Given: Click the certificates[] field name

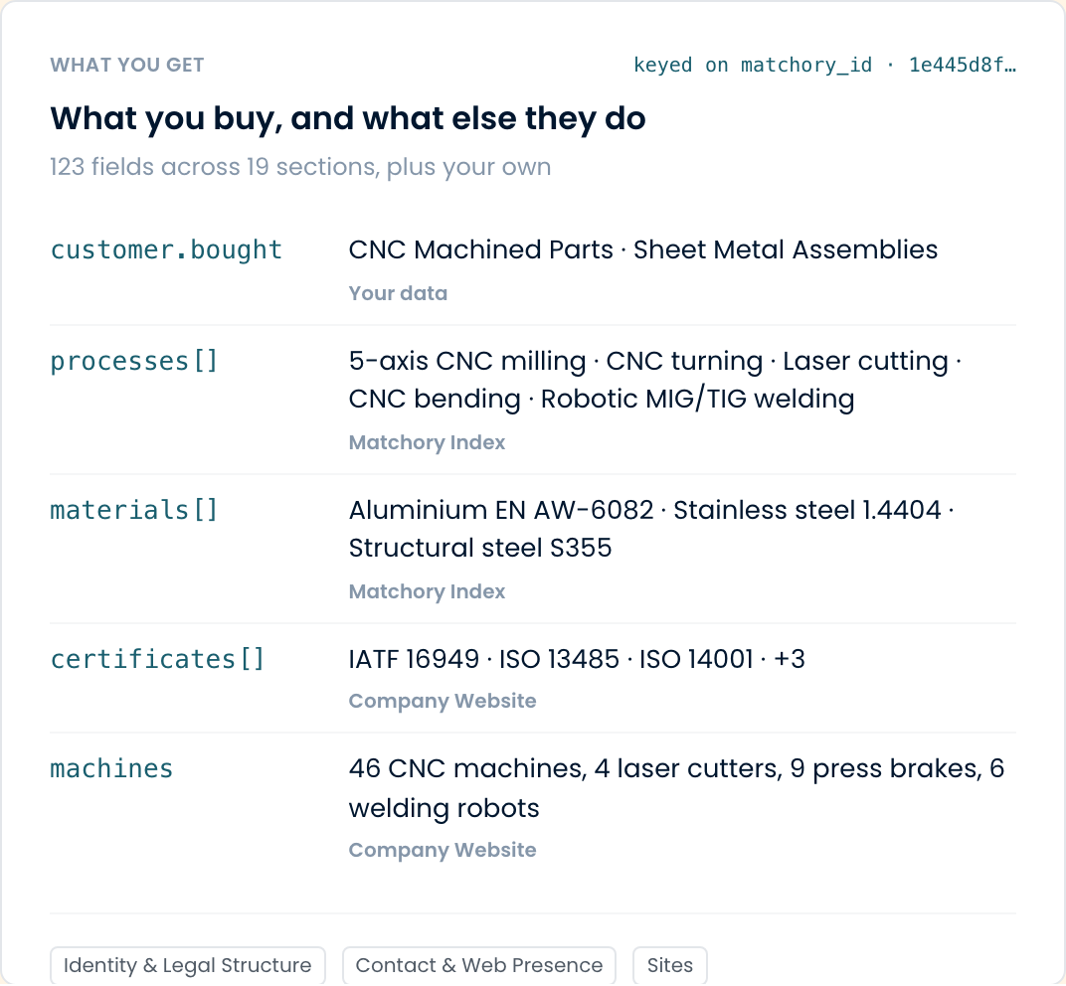Looking at the screenshot, I should (157, 658).
